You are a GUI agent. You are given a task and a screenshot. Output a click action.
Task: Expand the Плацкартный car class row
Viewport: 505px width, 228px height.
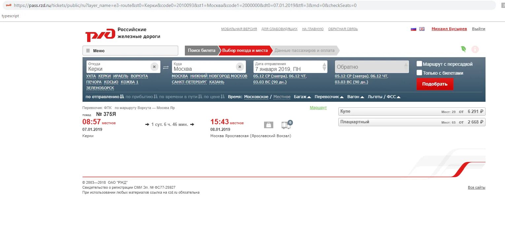(412, 122)
